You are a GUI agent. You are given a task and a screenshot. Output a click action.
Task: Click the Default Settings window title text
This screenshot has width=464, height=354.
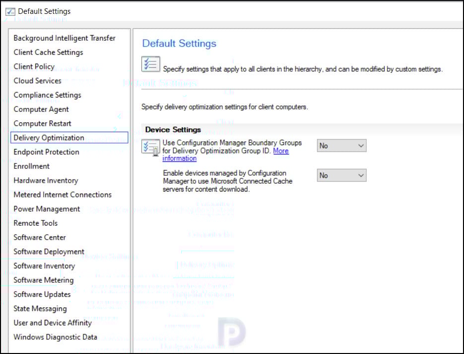tap(44, 11)
